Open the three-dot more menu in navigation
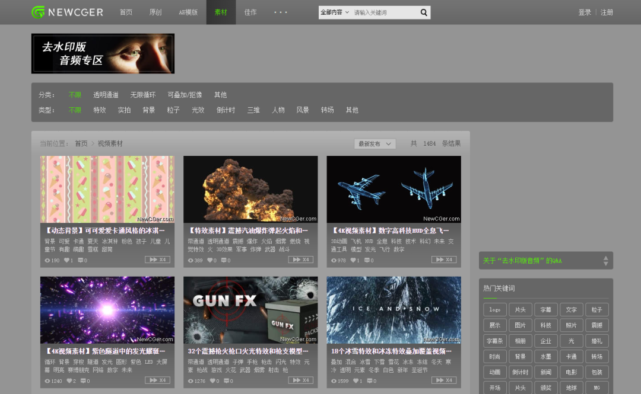The width and height of the screenshot is (641, 394). [x=281, y=12]
